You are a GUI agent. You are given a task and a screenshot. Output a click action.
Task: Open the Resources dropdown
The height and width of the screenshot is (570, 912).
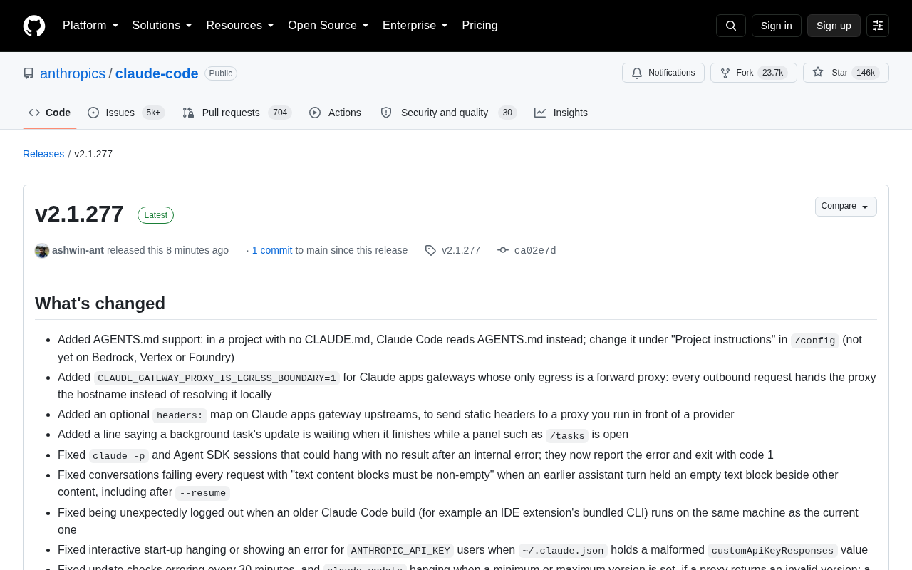pyautogui.click(x=240, y=26)
